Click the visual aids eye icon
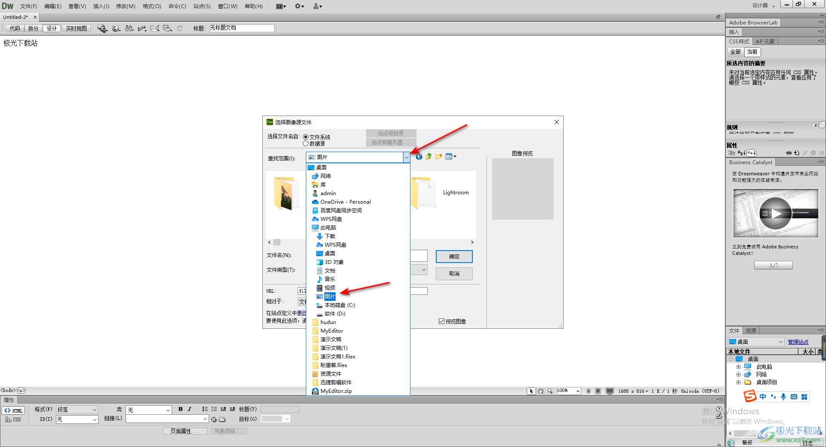The width and height of the screenshot is (826, 447). point(168,28)
